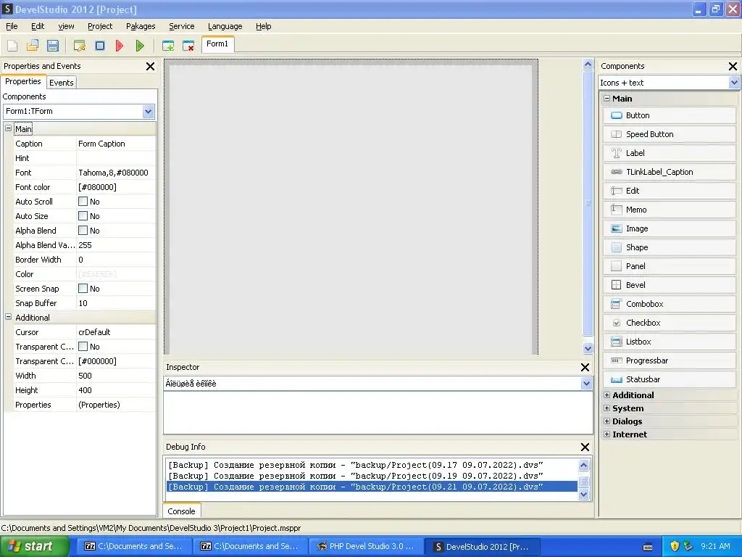This screenshot has width=742, height=557.
Task: Click the blue Stop square icon
Action: pos(100,46)
